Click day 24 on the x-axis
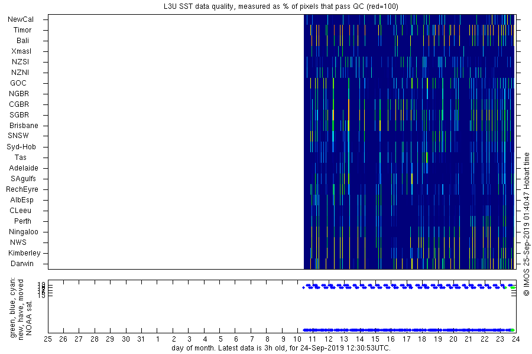The image size is (532, 354). click(515, 339)
